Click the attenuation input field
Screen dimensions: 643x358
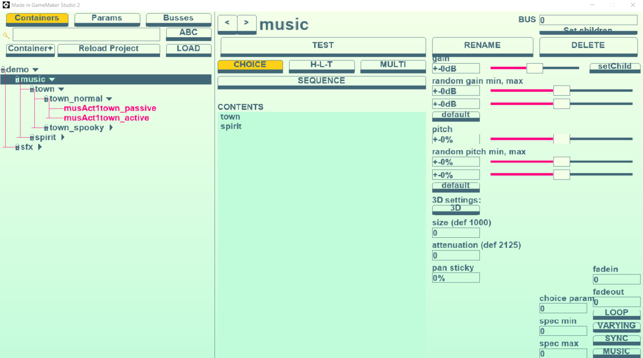pos(456,255)
